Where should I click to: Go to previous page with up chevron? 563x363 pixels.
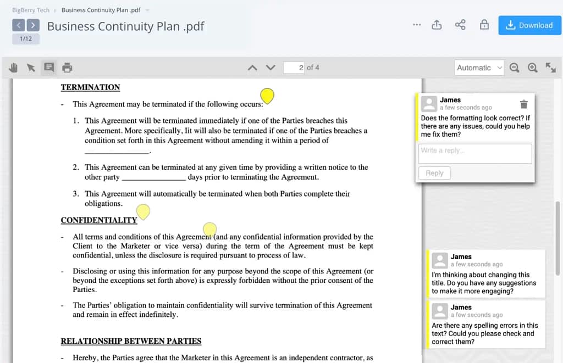[x=252, y=68]
